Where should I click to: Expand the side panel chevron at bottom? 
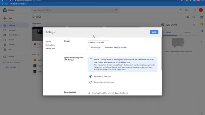coord(201,113)
